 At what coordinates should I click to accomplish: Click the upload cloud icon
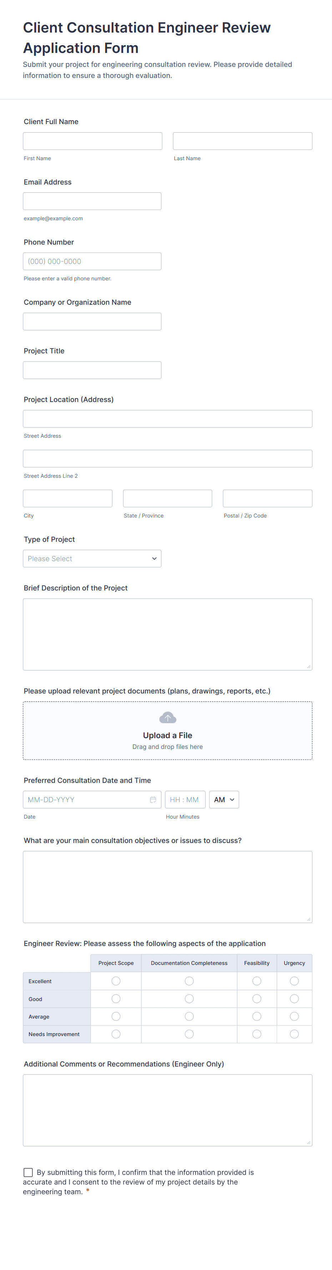(167, 717)
